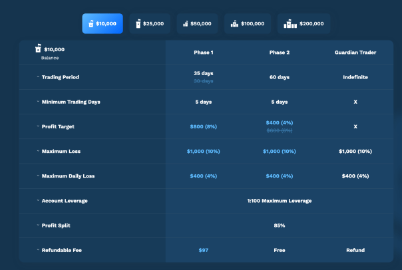
Task: Click the icon on the $10,000 tab
Action: (91, 24)
